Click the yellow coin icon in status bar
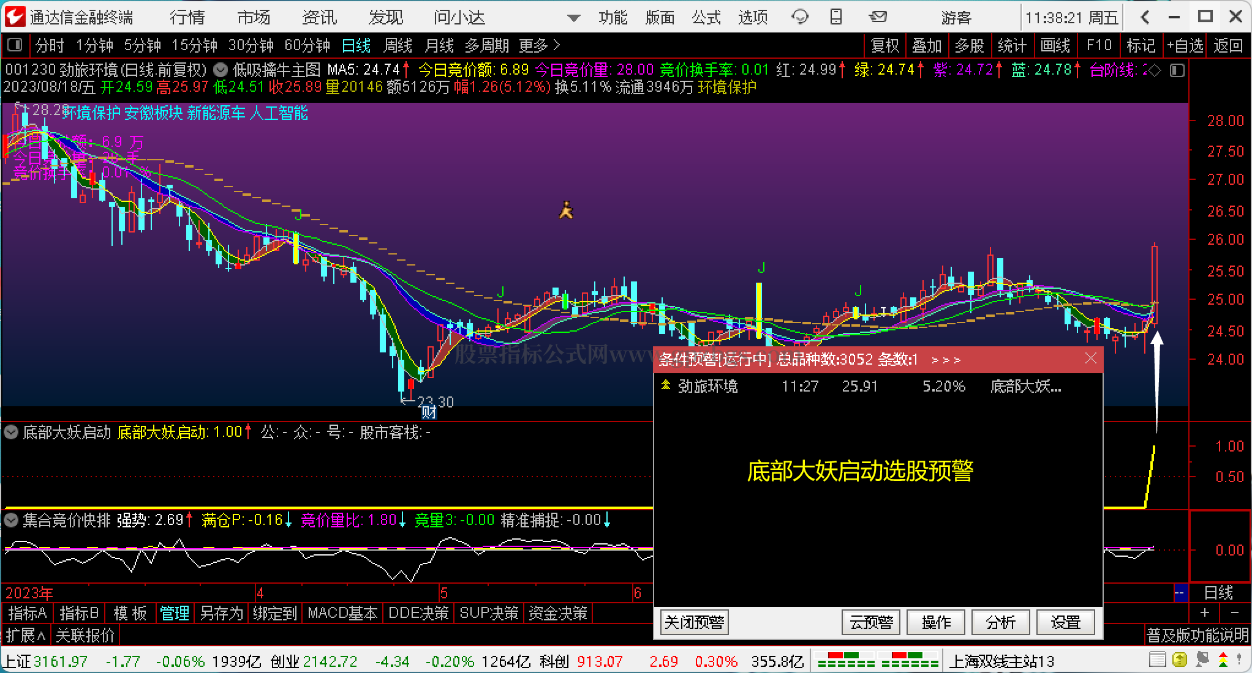This screenshot has height=673, width=1252. point(1179,661)
